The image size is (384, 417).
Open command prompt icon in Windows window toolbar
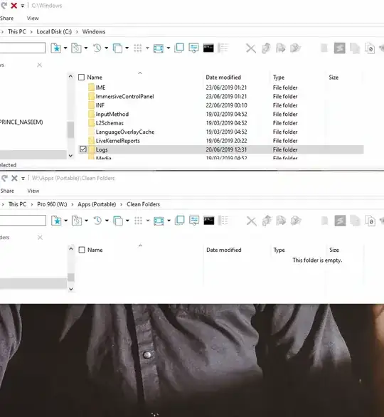tap(208, 48)
